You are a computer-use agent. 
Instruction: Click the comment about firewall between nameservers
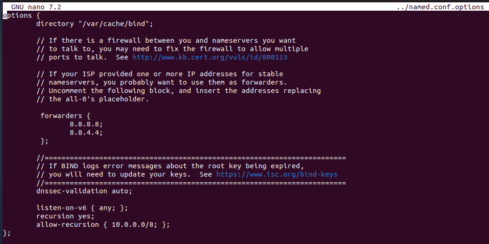click(166, 40)
